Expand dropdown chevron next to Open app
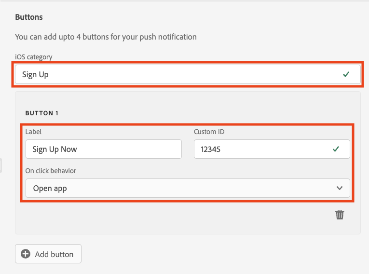This screenshot has width=369, height=274. coord(340,188)
